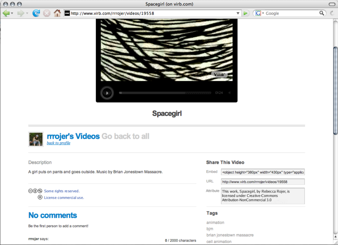
Task: Open rrrojer's profile thumbnail
Action: (x=36, y=139)
